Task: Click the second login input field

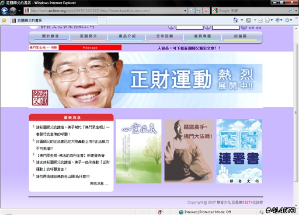Action: tap(225, 27)
